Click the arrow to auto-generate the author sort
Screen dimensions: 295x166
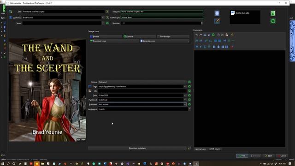[x=107, y=18]
